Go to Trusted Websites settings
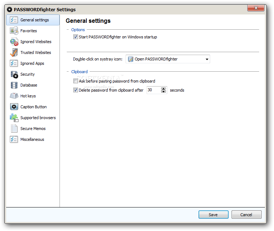The image size is (274, 231). [36, 52]
